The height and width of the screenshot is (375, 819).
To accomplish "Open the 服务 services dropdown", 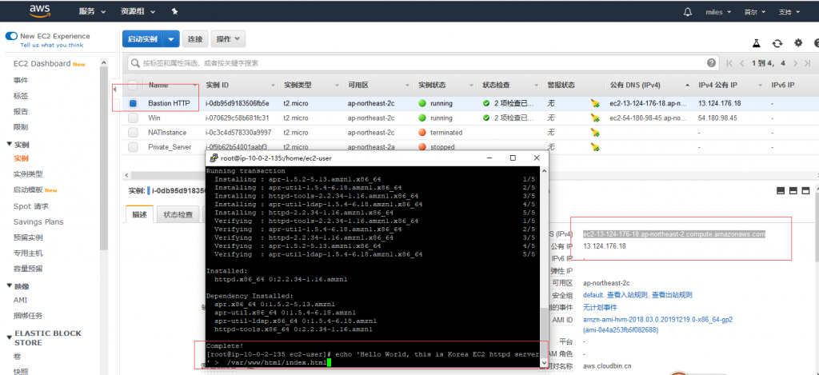I will (x=92, y=11).
